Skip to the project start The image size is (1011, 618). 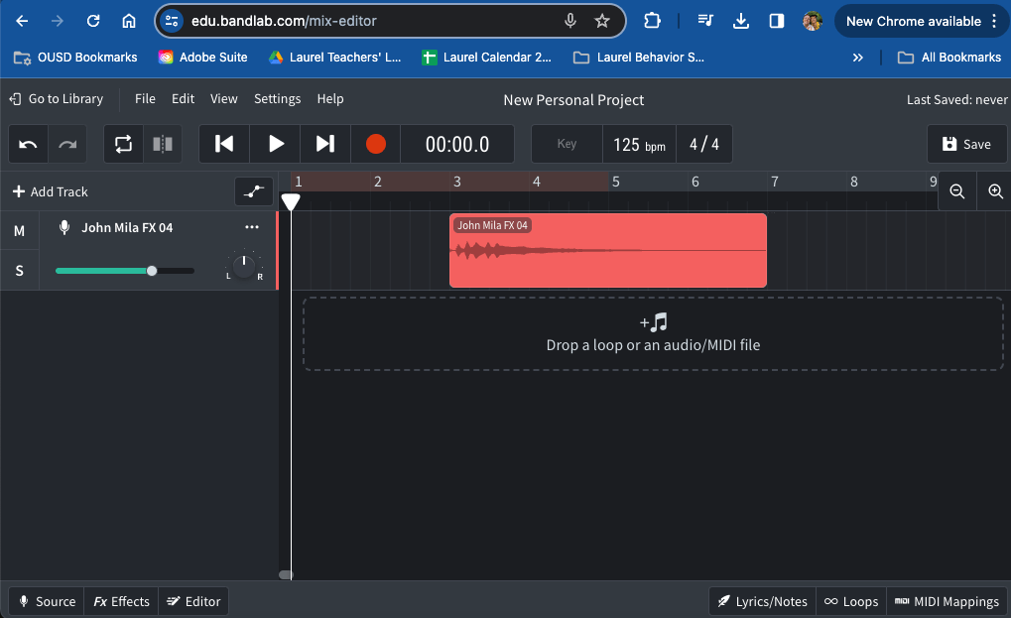225,144
